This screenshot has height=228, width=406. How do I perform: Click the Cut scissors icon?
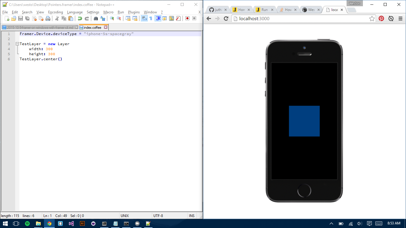click(x=57, y=18)
